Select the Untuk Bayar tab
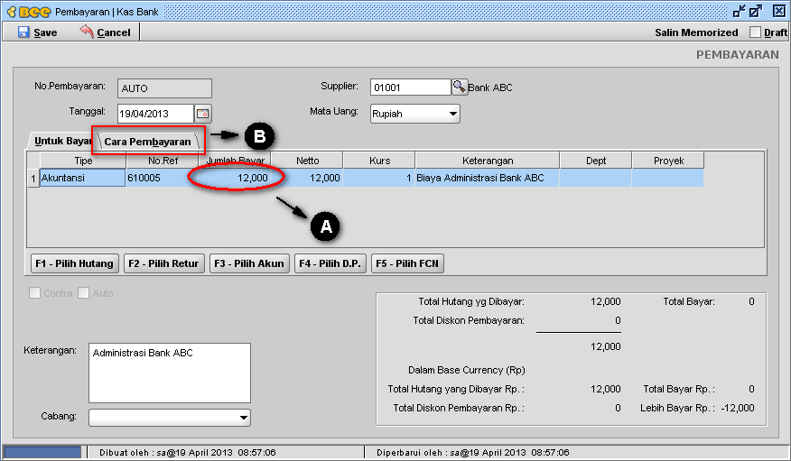This screenshot has width=791, height=461. click(61, 142)
